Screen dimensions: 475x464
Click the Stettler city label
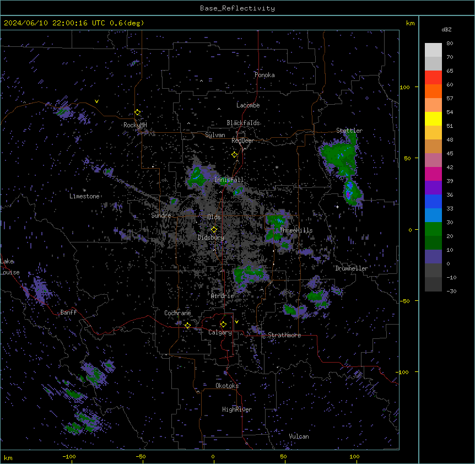(349, 131)
